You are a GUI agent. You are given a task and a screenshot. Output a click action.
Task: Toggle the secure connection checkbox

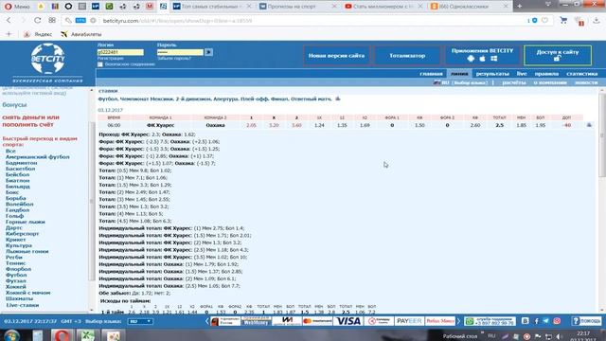[100, 64]
